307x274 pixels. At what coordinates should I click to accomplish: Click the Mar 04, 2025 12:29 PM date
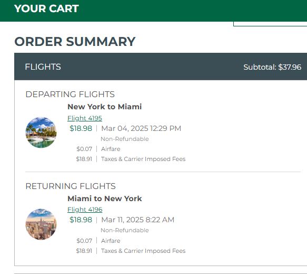(141, 128)
